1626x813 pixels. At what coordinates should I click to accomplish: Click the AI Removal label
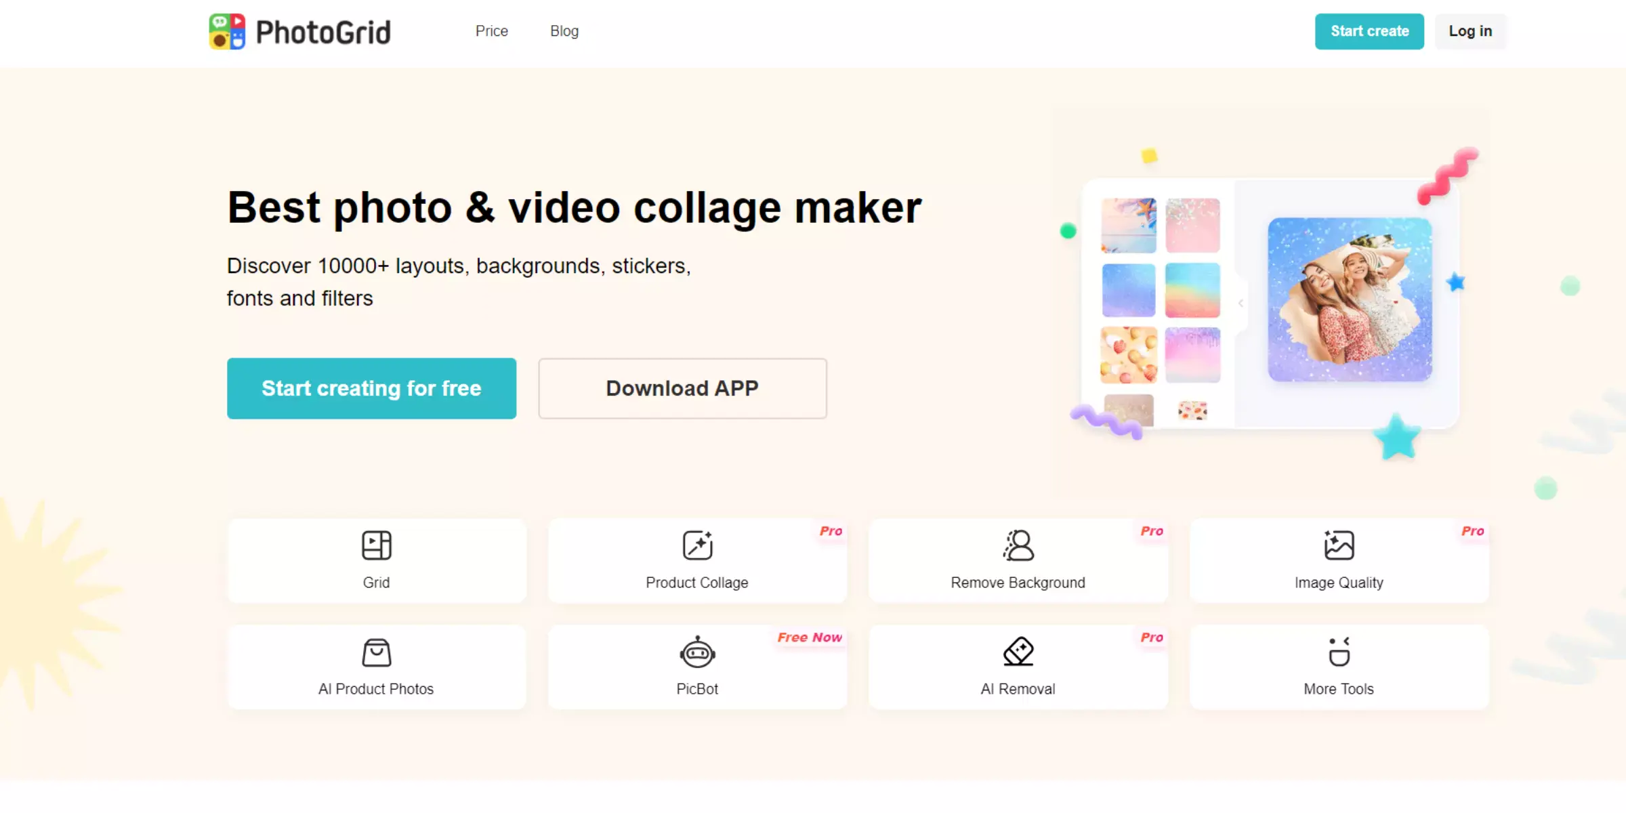pyautogui.click(x=1018, y=689)
